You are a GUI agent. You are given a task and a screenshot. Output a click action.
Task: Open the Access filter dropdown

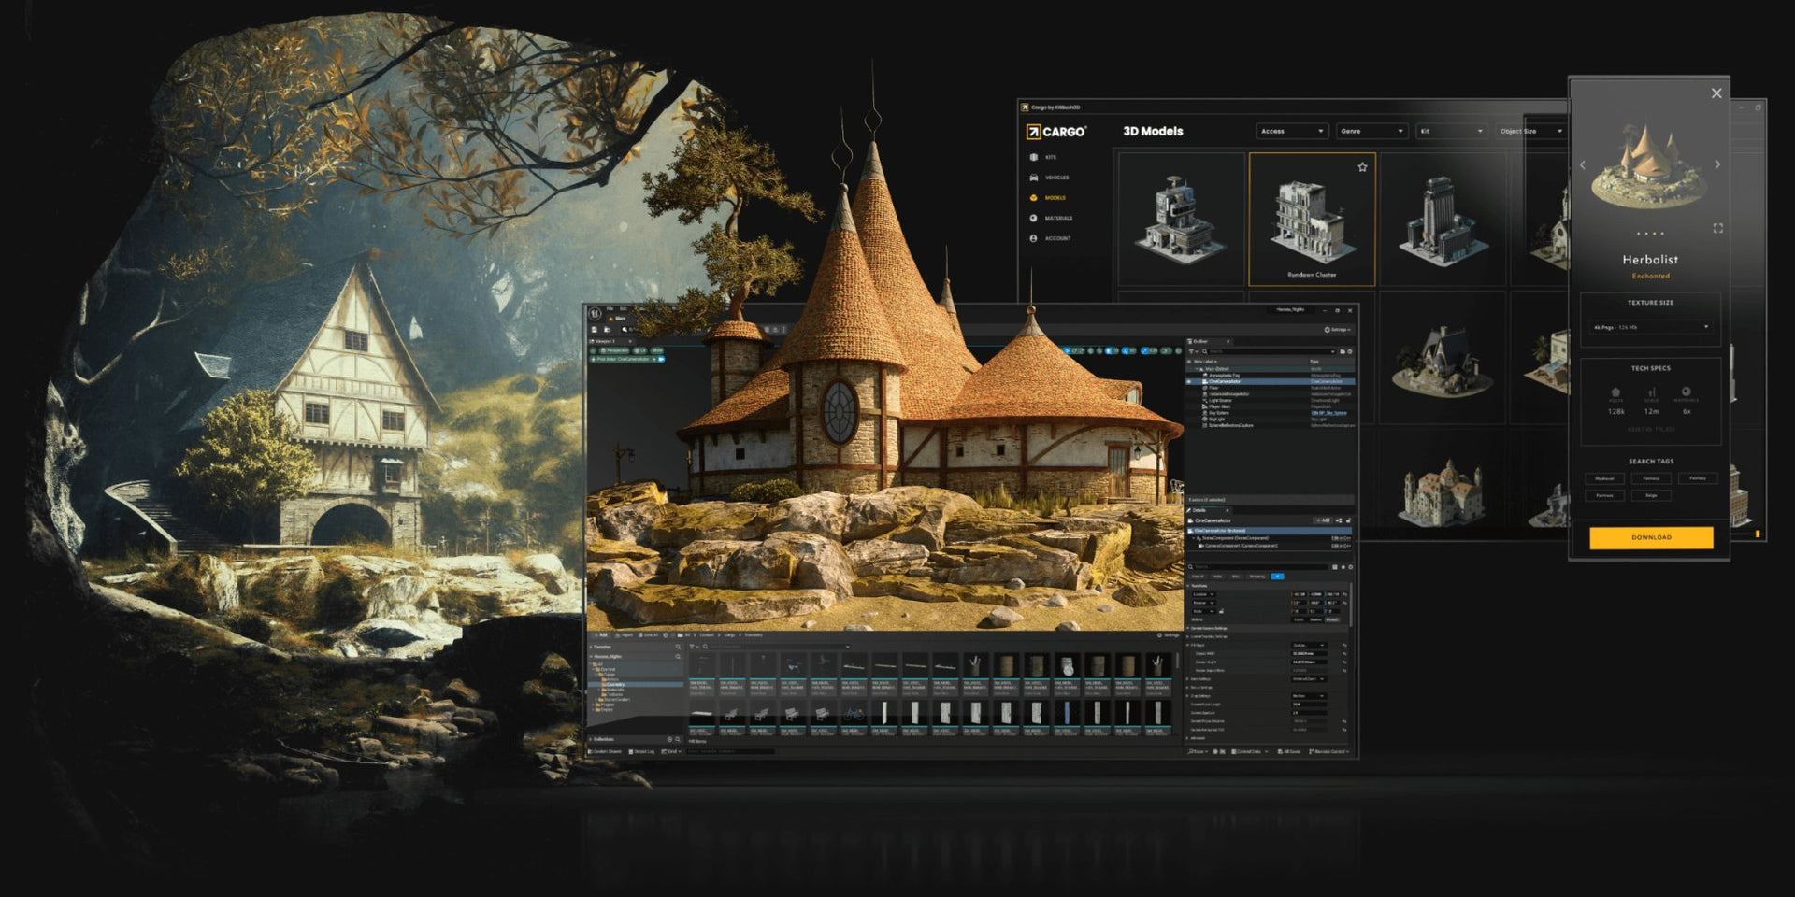coord(1292,132)
